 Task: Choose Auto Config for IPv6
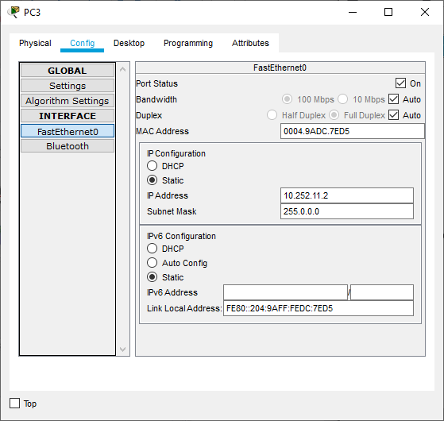pos(152,263)
